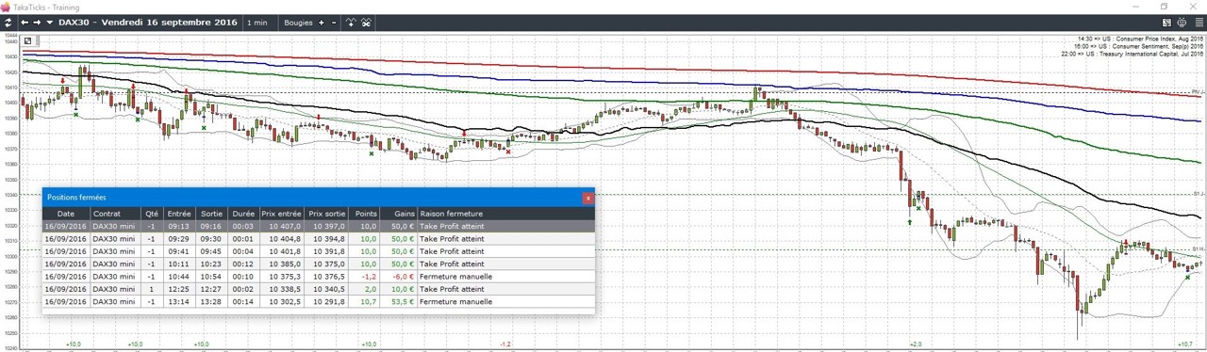
Task: Open the 1 min timeframe selector
Action: coord(256,22)
